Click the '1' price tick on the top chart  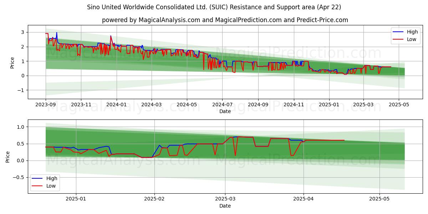[22, 61]
